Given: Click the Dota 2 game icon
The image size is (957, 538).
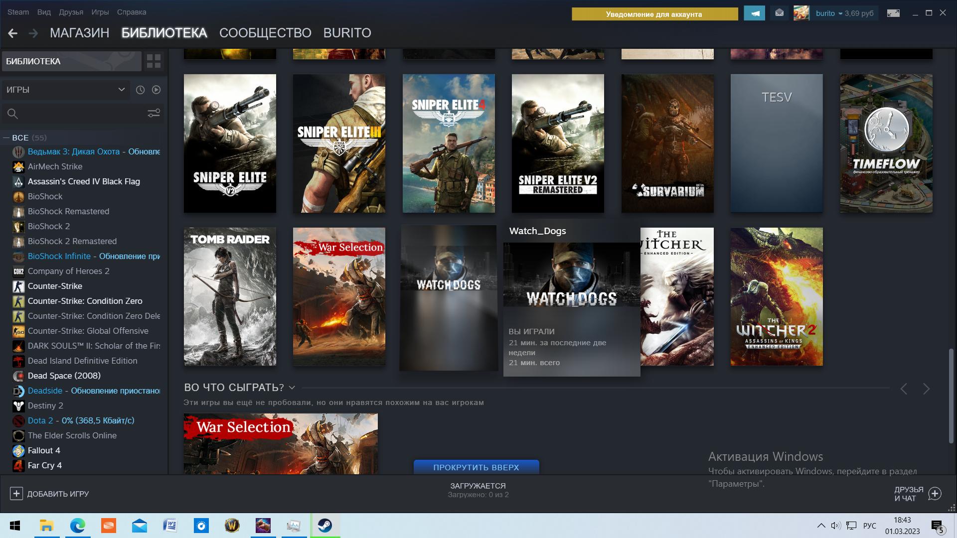Looking at the screenshot, I should [18, 421].
